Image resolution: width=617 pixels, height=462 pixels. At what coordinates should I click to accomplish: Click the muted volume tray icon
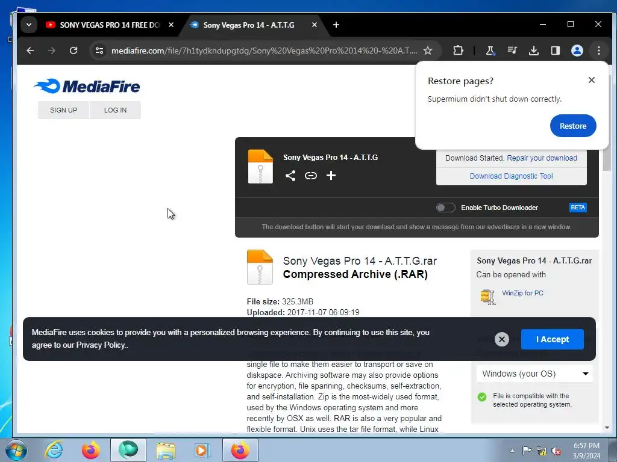tap(556, 451)
